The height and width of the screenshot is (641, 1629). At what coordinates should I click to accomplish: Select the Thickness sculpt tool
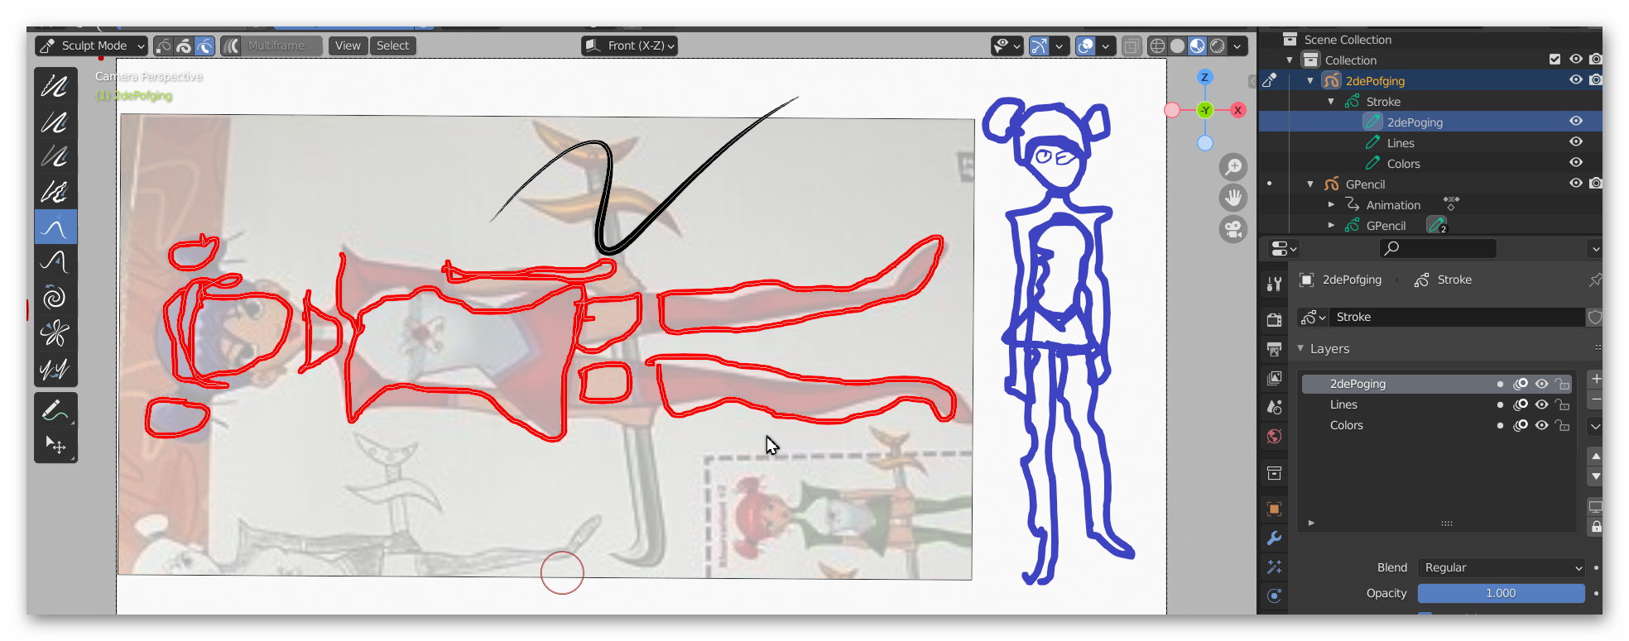pos(55,122)
